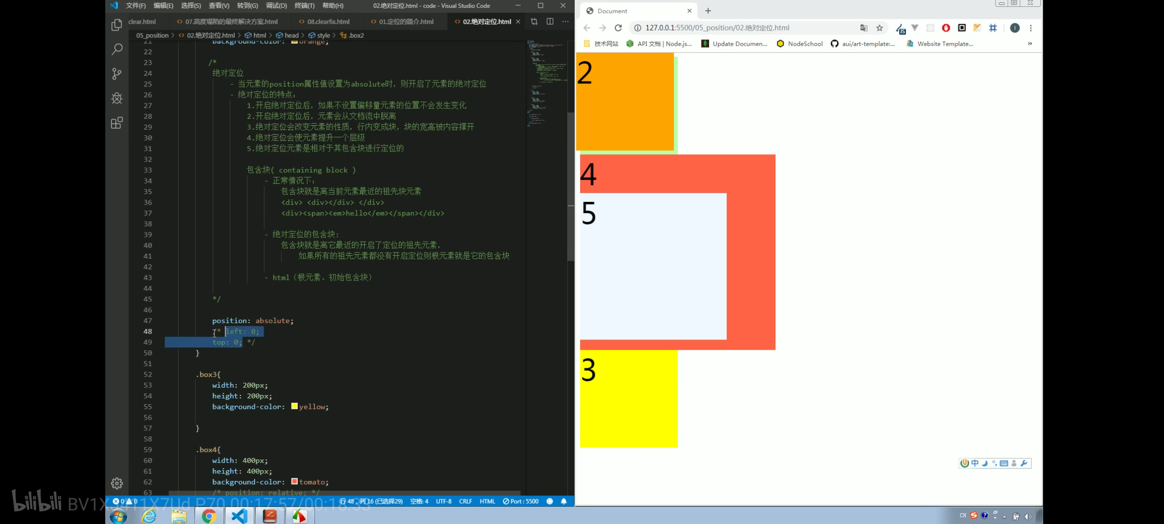Open Chrome from the taskbar
This screenshot has height=524, width=1164.
click(209, 516)
